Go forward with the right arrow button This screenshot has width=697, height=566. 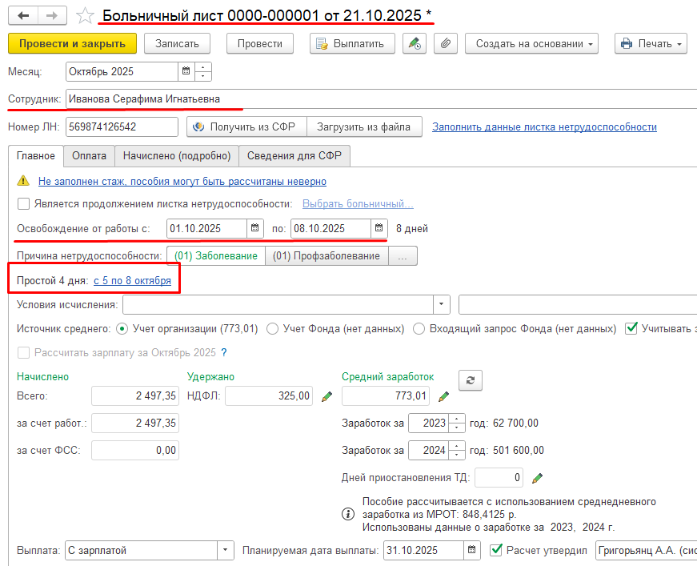click(53, 15)
